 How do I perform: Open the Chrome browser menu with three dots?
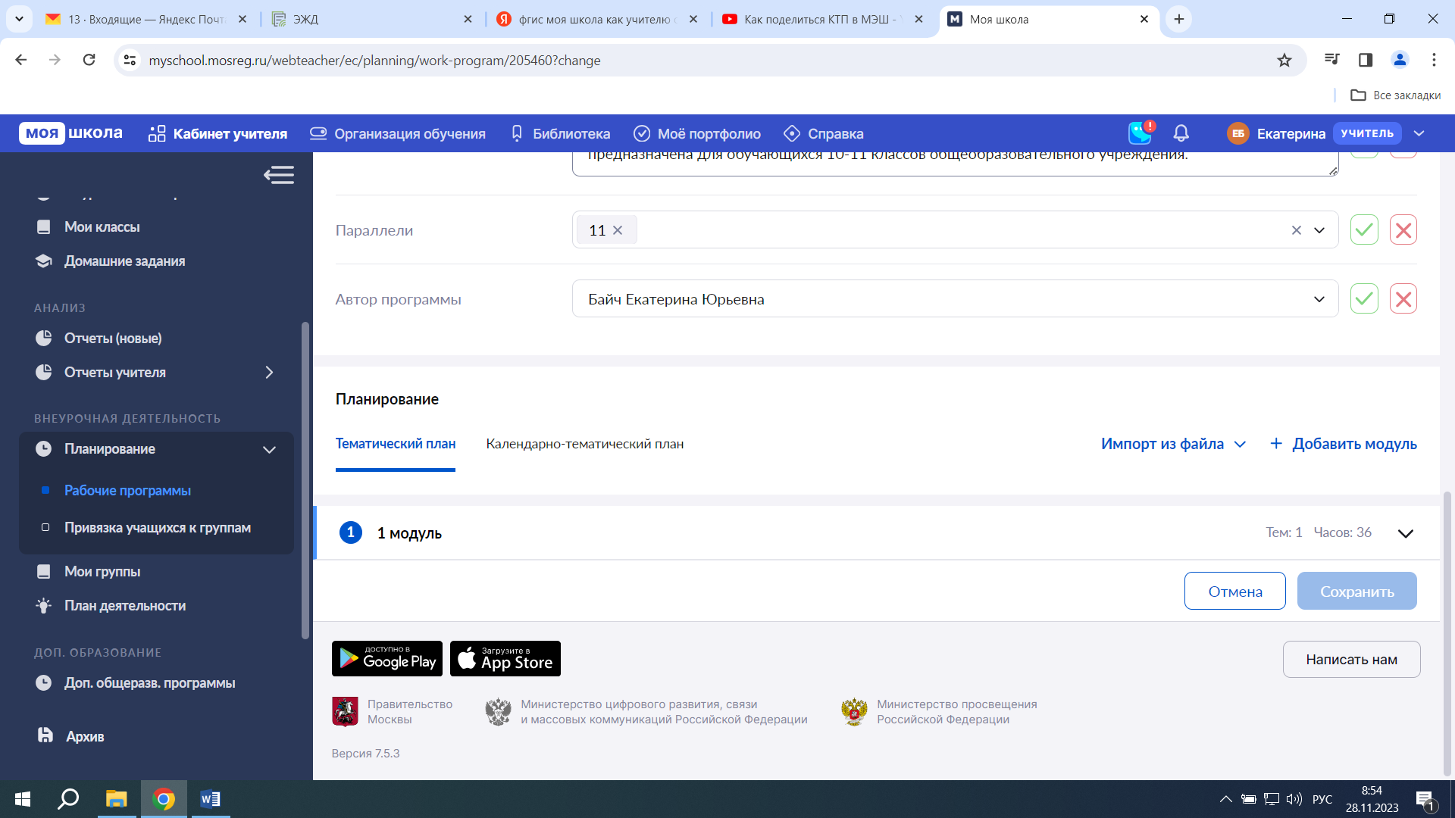point(1434,60)
